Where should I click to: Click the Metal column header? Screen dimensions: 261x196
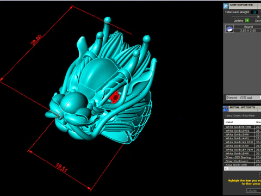(x=239, y=122)
